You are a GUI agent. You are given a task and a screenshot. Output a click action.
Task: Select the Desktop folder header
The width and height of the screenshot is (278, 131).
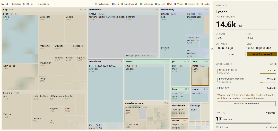[x=195, y=106]
